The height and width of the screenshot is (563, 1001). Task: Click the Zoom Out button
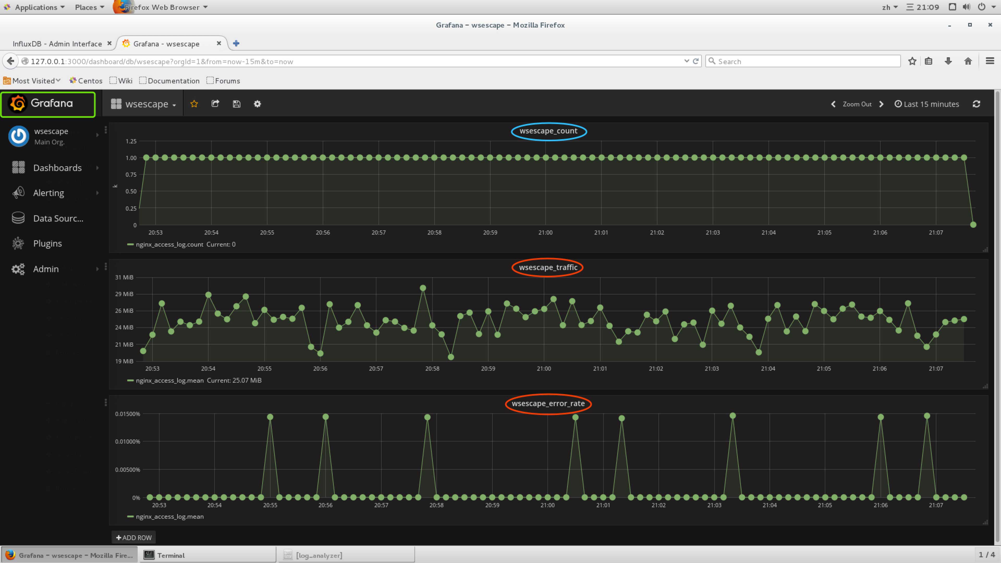(857, 104)
